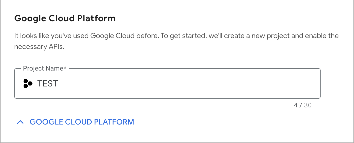Place cursor after the TEST text
Screen dimensions: 354x143
58,83
